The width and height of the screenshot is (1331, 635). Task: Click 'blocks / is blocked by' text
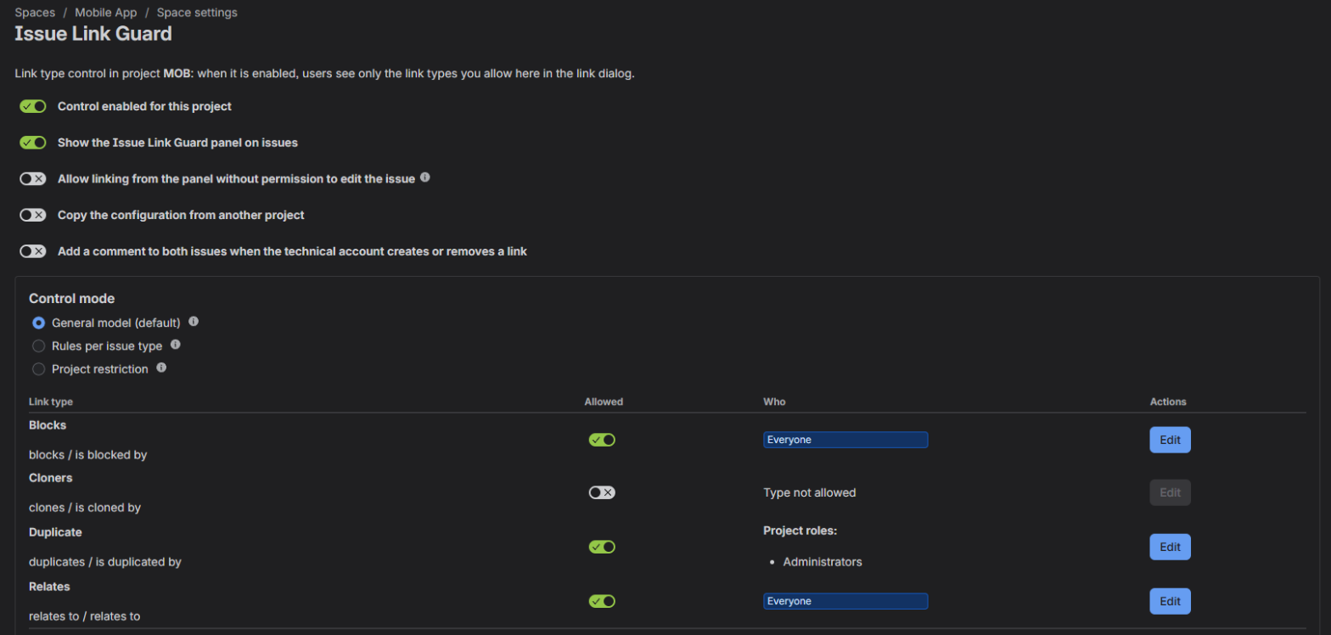tap(88, 455)
